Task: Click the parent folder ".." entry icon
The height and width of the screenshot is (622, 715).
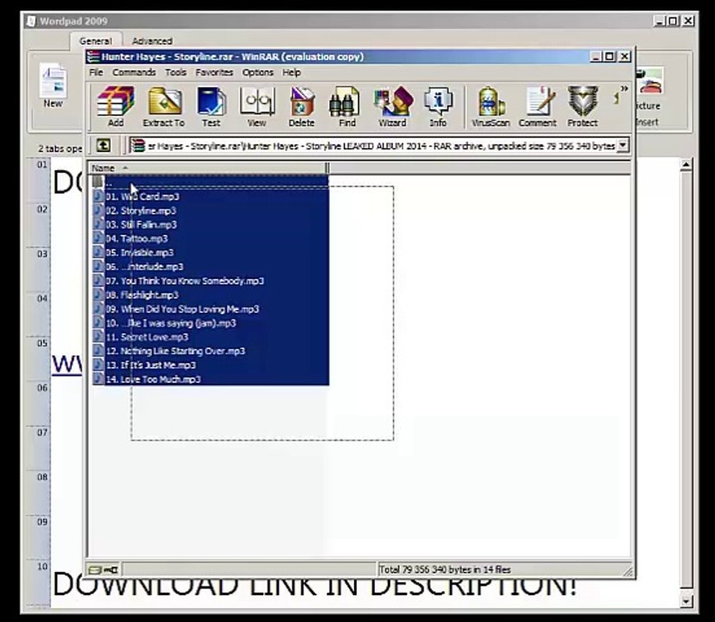Action: click(x=98, y=181)
